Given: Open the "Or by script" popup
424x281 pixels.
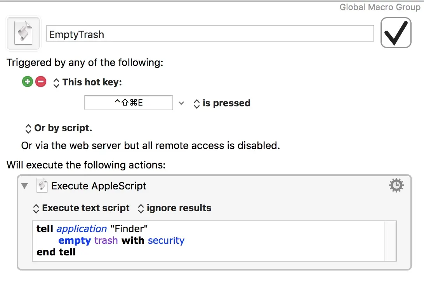Looking at the screenshot, I should pyautogui.click(x=59, y=128).
